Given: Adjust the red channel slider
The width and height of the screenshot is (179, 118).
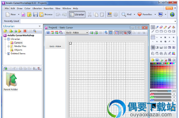Looking at the screenshot, I should [161, 94].
